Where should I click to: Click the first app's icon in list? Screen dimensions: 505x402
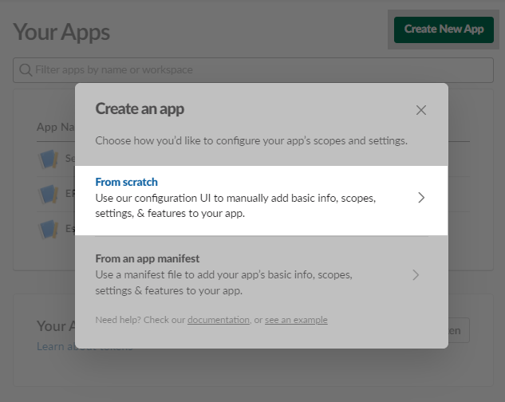49,159
